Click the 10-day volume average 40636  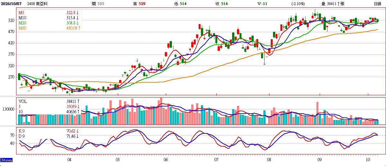coord(71,112)
